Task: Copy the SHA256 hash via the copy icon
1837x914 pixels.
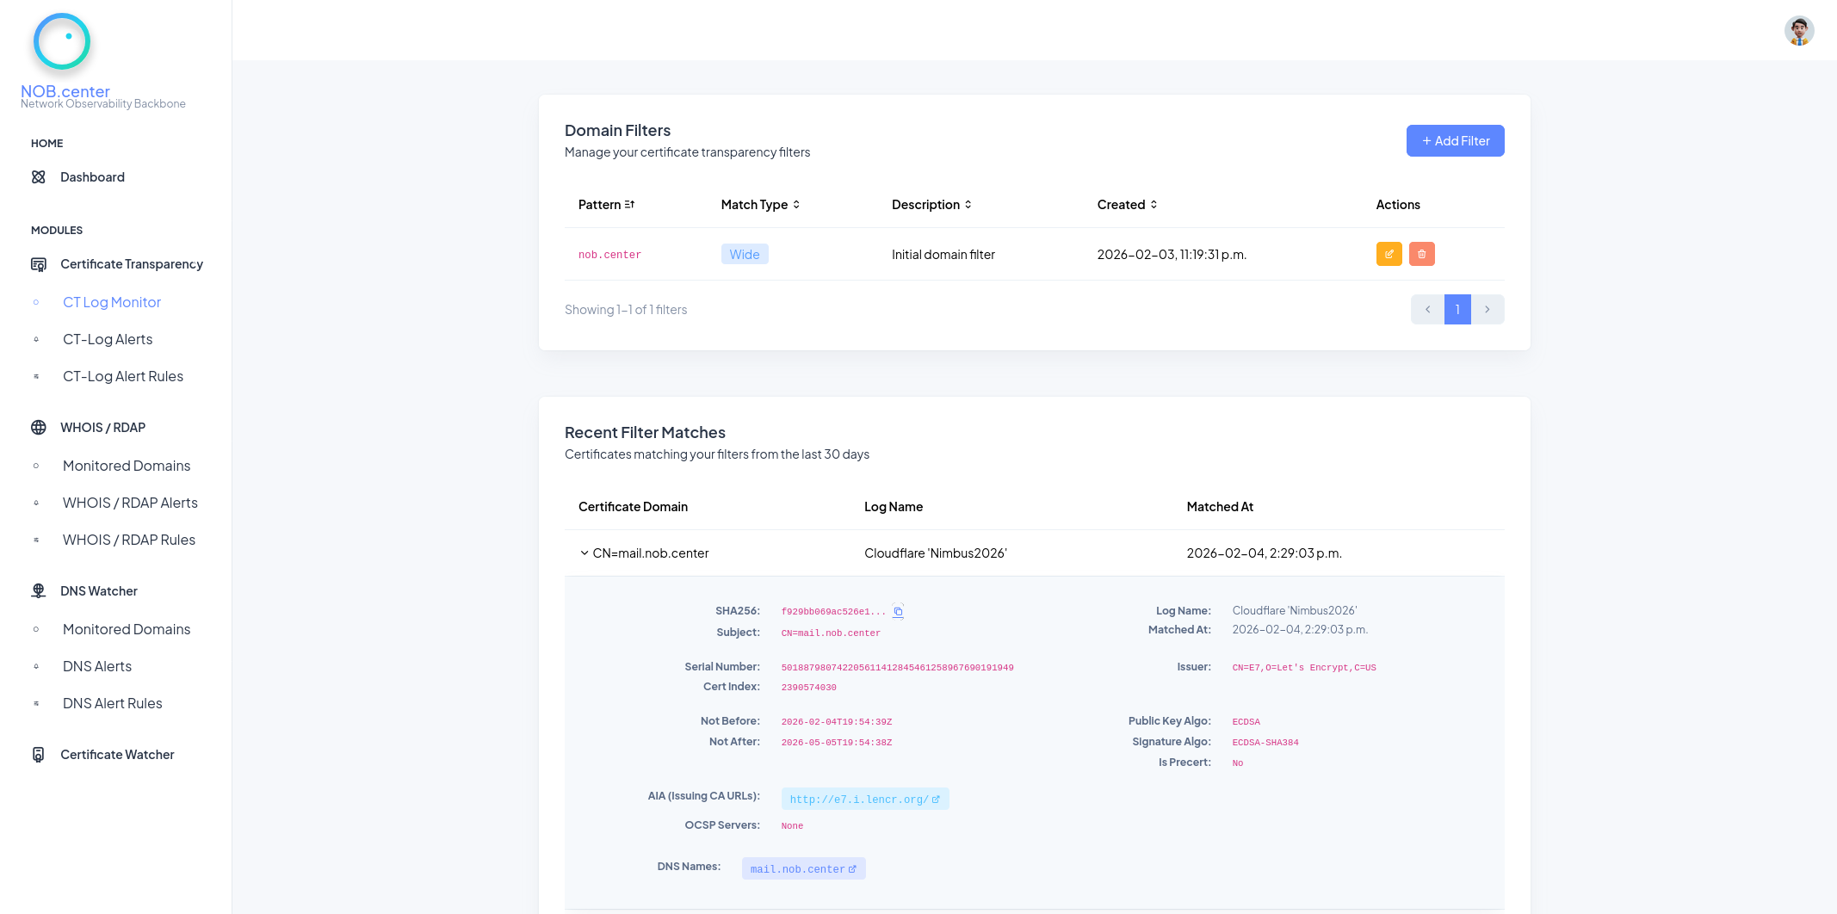Action: pos(898,611)
